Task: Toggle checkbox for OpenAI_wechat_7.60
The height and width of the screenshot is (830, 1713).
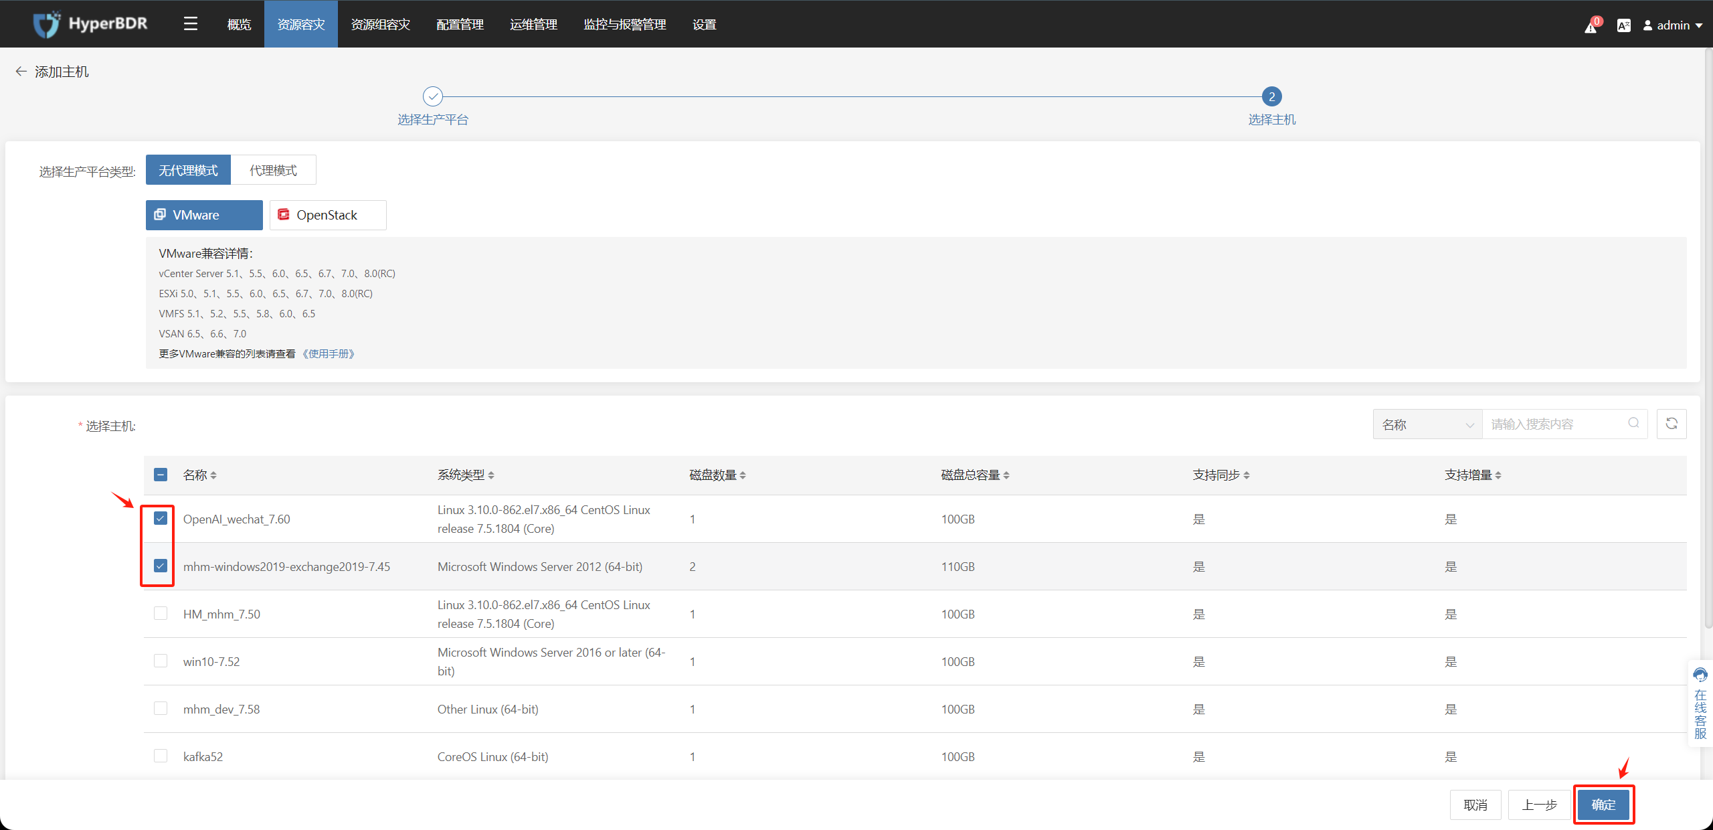Action: [x=161, y=519]
